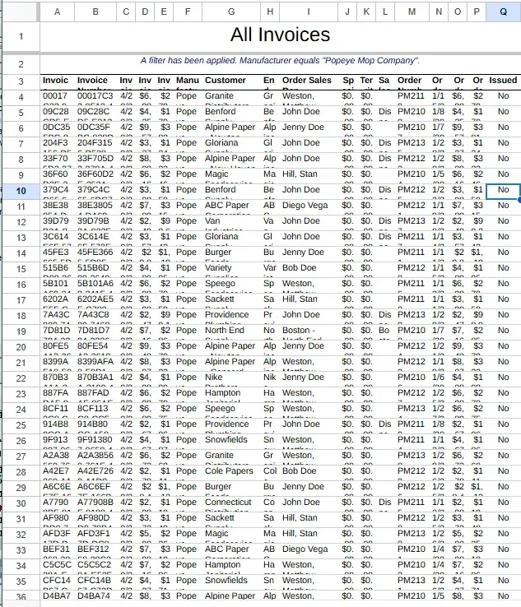Screen dimensions: 521x607
Task: Click customer Van in row 12
Action: (x=231, y=223)
